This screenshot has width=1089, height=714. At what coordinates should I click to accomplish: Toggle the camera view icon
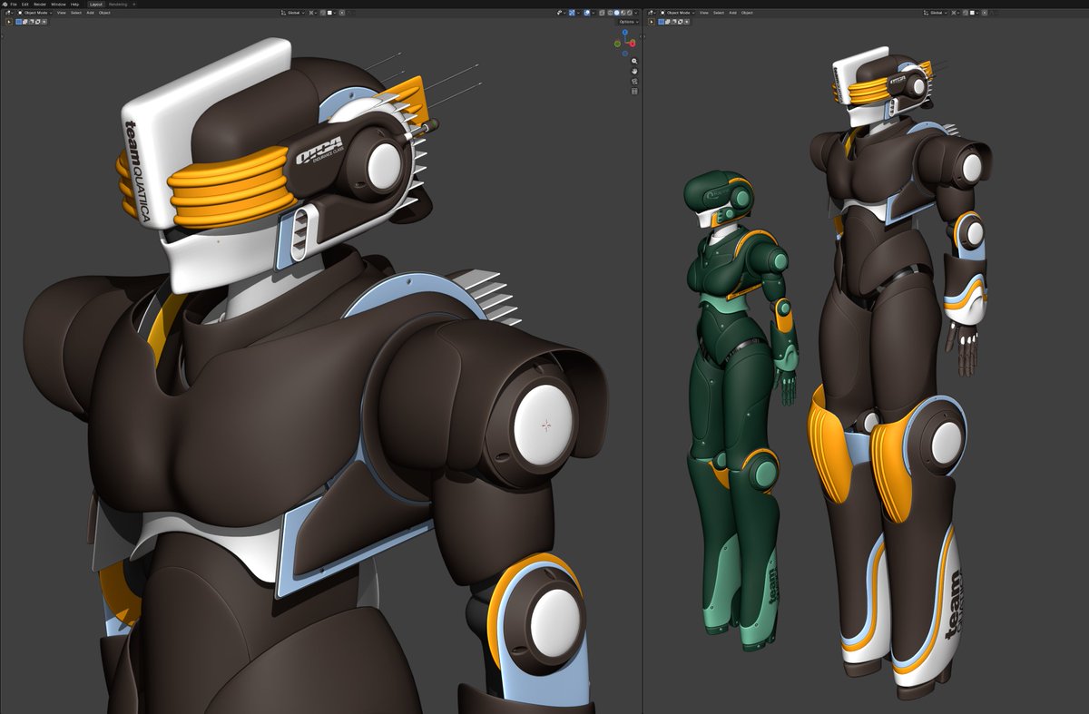click(634, 81)
